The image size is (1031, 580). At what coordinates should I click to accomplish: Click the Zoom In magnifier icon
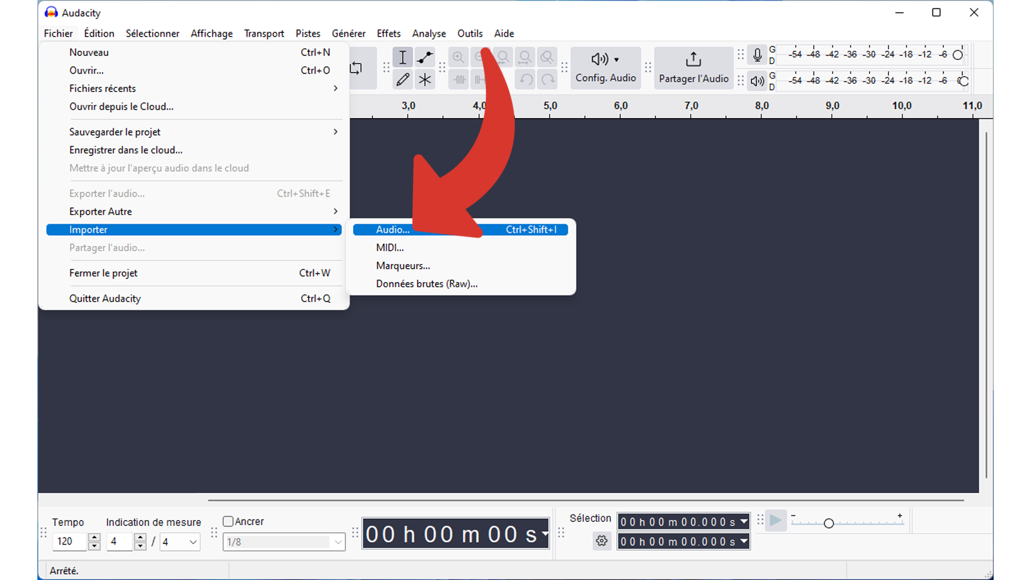[458, 57]
